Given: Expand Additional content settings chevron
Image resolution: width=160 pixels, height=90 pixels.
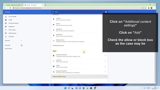Looking at the screenshot, I should tap(105, 77).
